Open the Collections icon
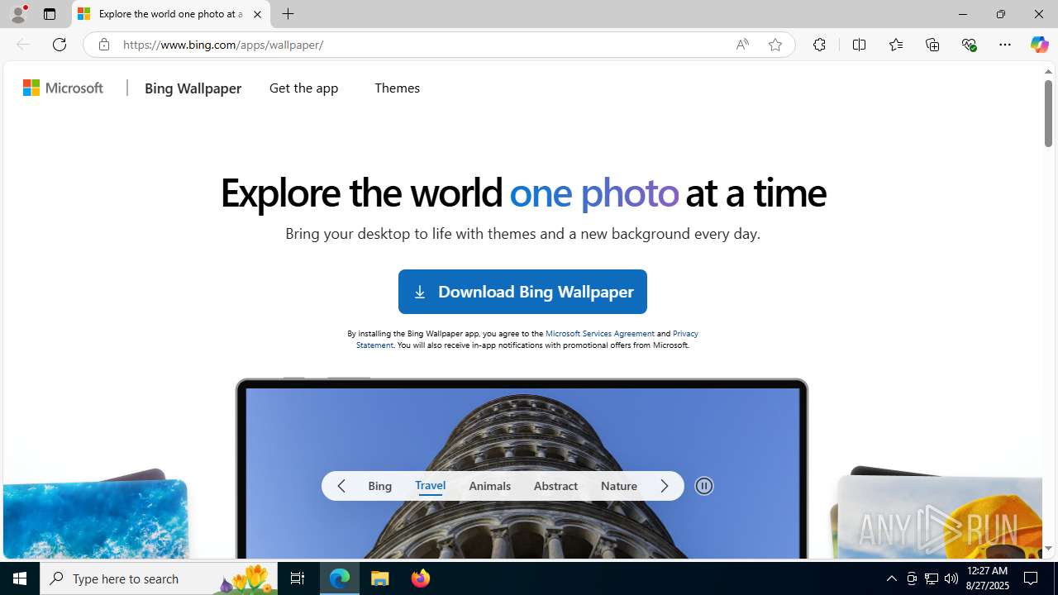The height and width of the screenshot is (595, 1058). 932,45
